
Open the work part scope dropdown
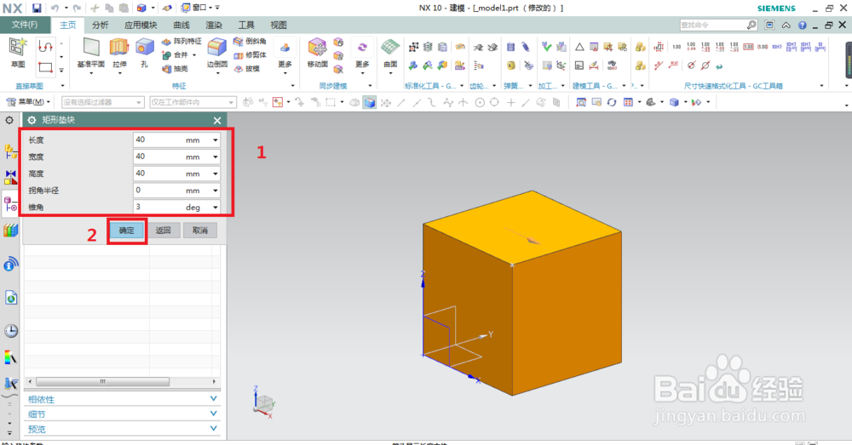193,102
